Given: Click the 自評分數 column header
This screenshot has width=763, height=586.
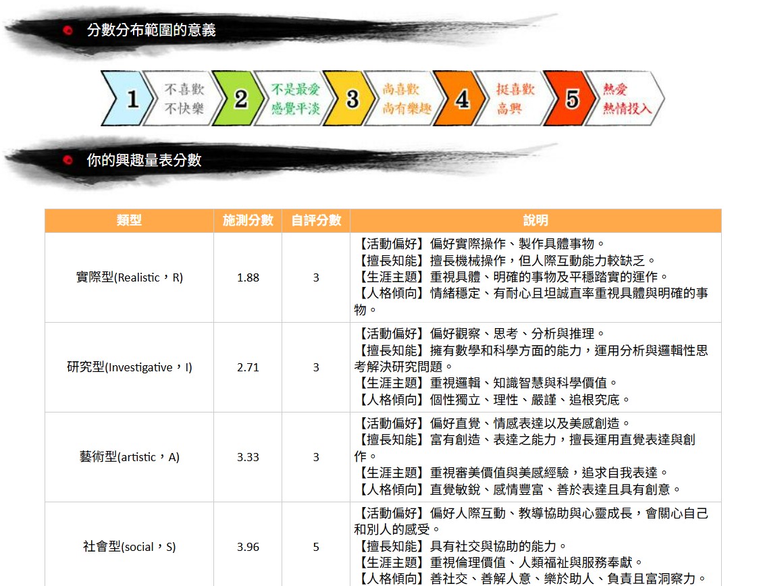Looking at the screenshot, I should click(315, 221).
